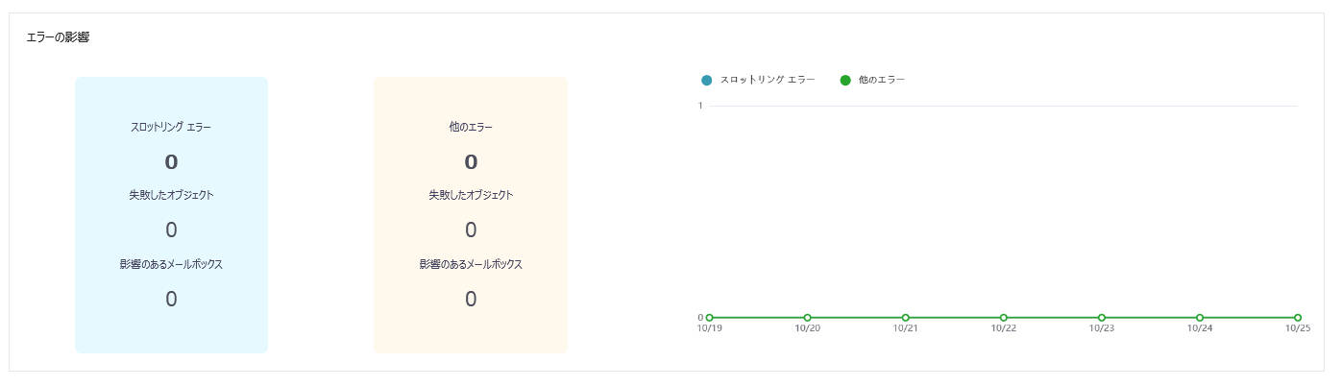Image resolution: width=1342 pixels, height=387 pixels.
Task: Click the スロットリング エラー count value
Action: pyautogui.click(x=171, y=161)
